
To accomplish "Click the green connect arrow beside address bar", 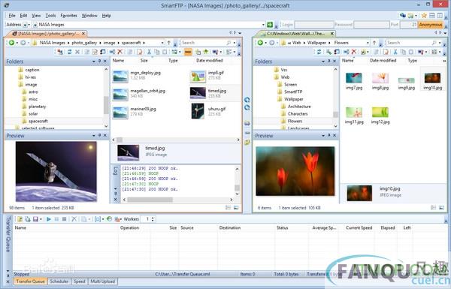I will click(270, 25).
